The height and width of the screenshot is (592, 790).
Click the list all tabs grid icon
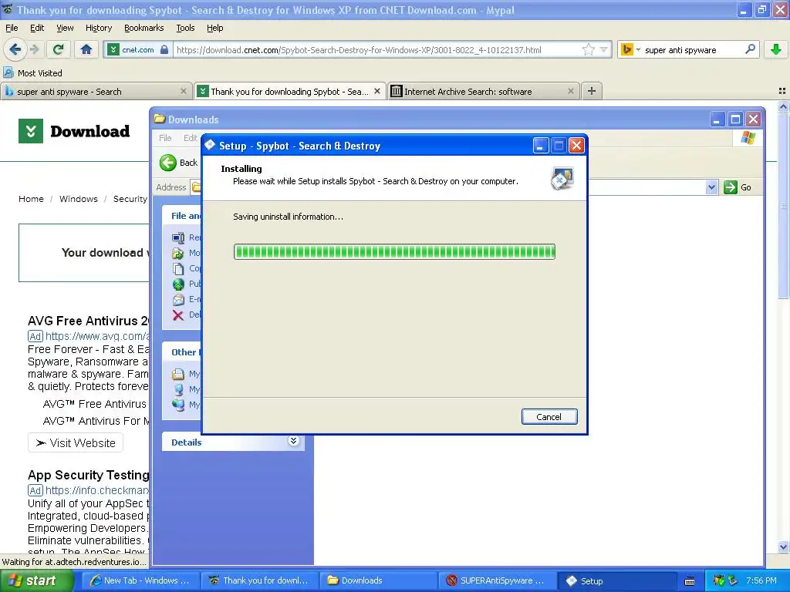782,91
